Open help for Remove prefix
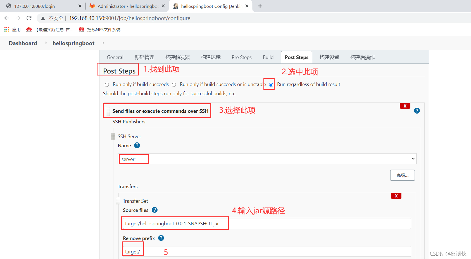This screenshot has height=259, width=471. (161, 238)
